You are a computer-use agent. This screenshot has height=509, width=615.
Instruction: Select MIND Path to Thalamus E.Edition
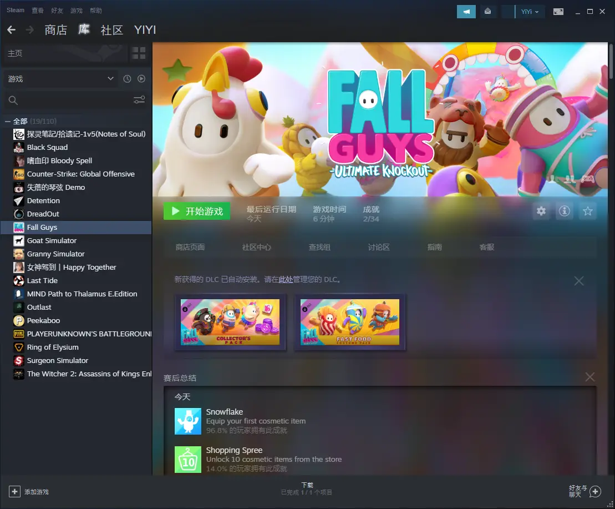76,294
